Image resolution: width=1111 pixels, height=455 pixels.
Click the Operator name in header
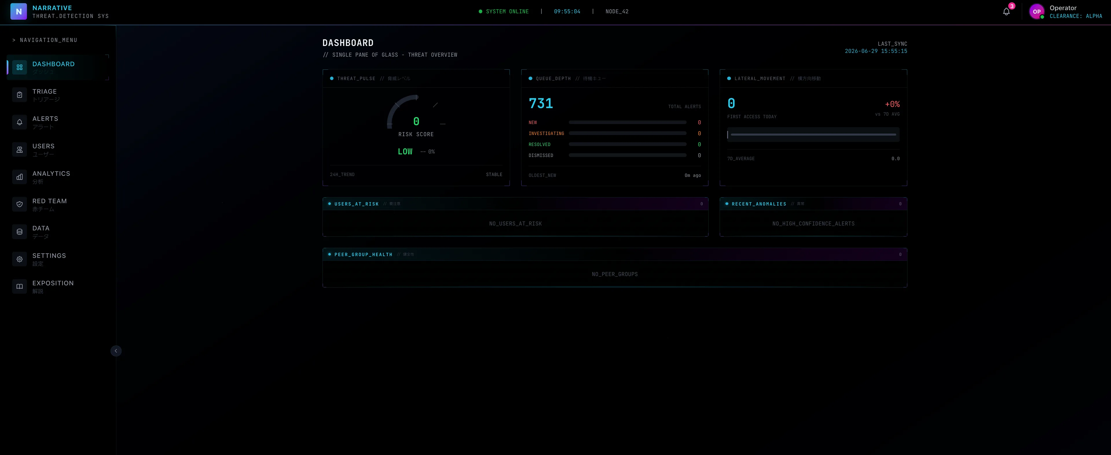pyautogui.click(x=1063, y=8)
